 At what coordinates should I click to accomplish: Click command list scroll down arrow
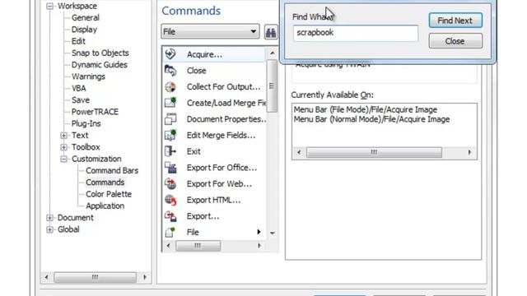click(273, 233)
